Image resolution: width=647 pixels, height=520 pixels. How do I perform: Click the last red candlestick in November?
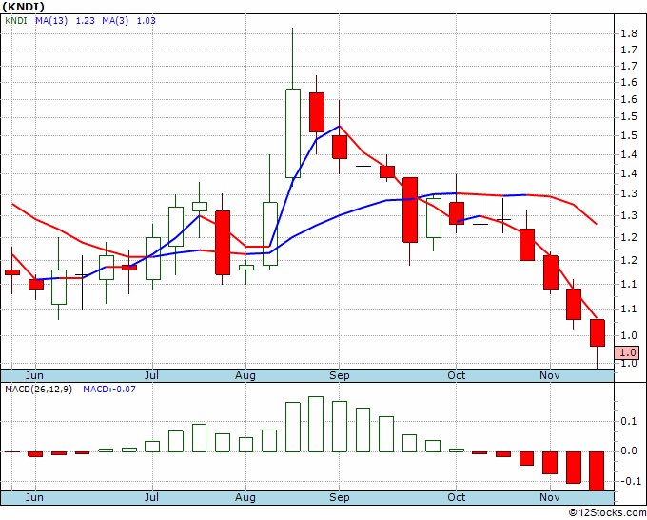point(598,332)
